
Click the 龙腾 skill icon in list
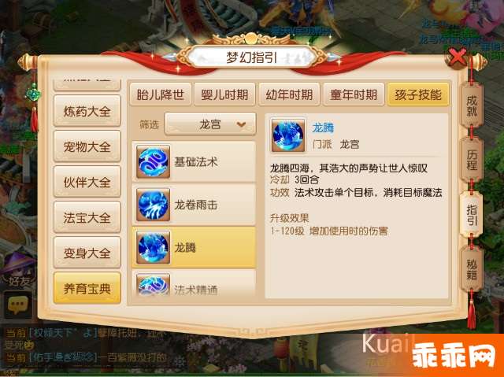click(x=153, y=247)
